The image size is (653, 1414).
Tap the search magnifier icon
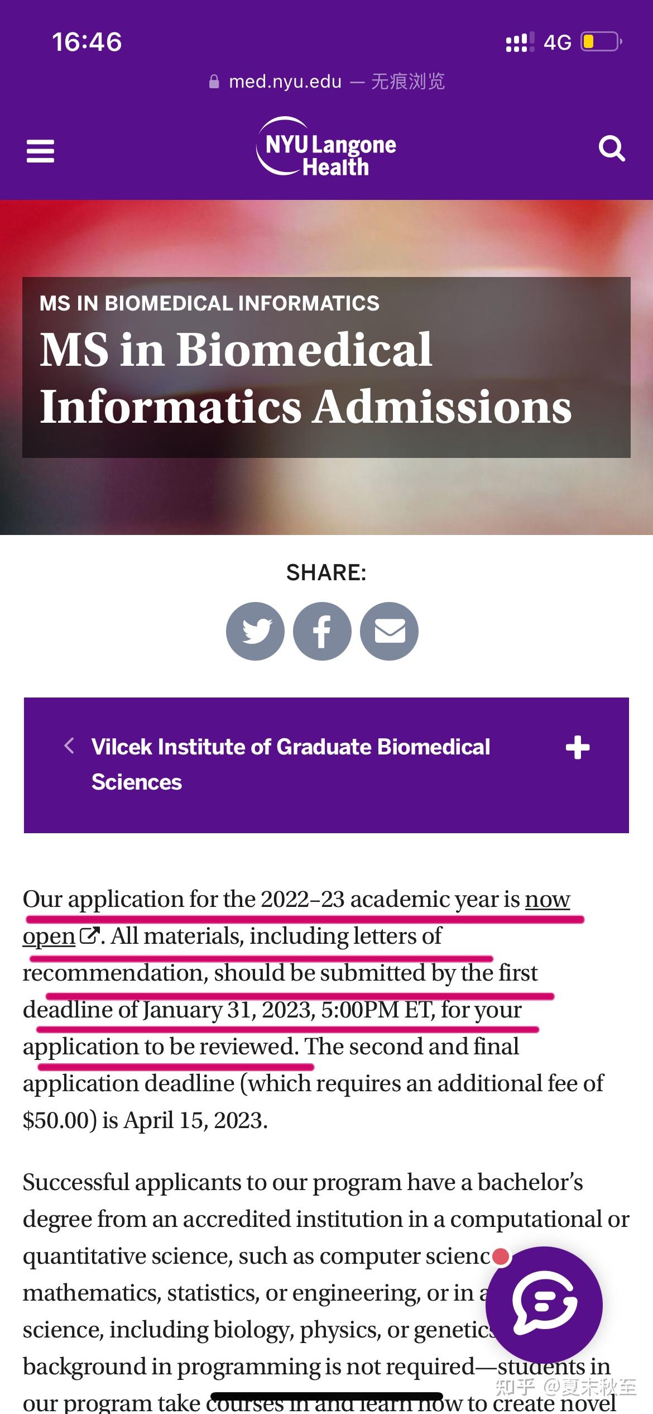(x=611, y=149)
